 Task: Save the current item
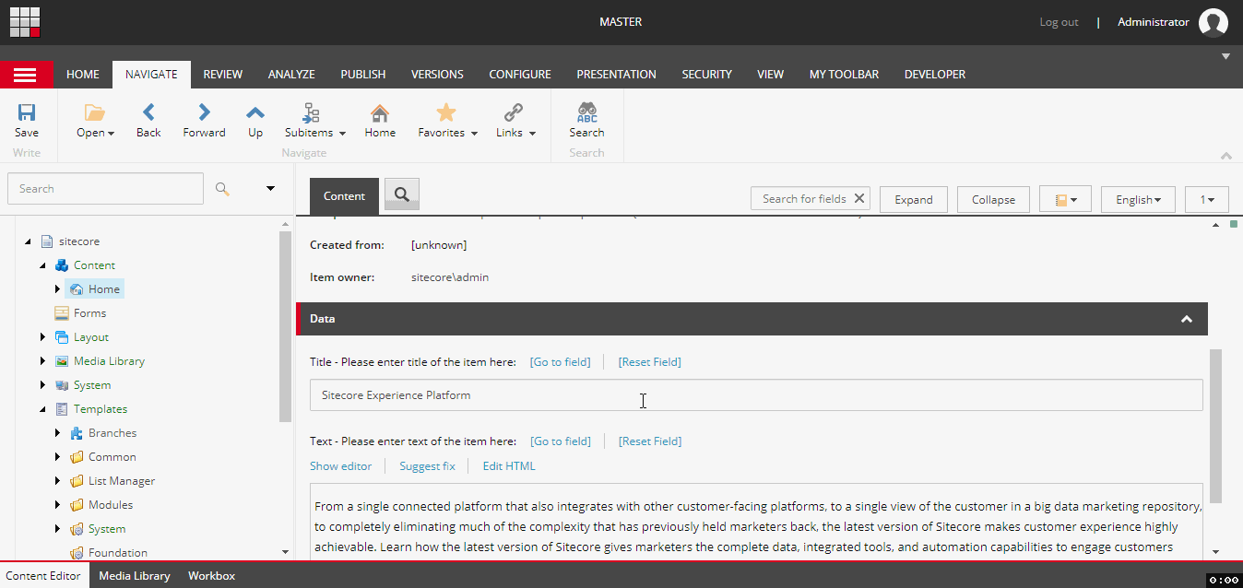pos(27,121)
